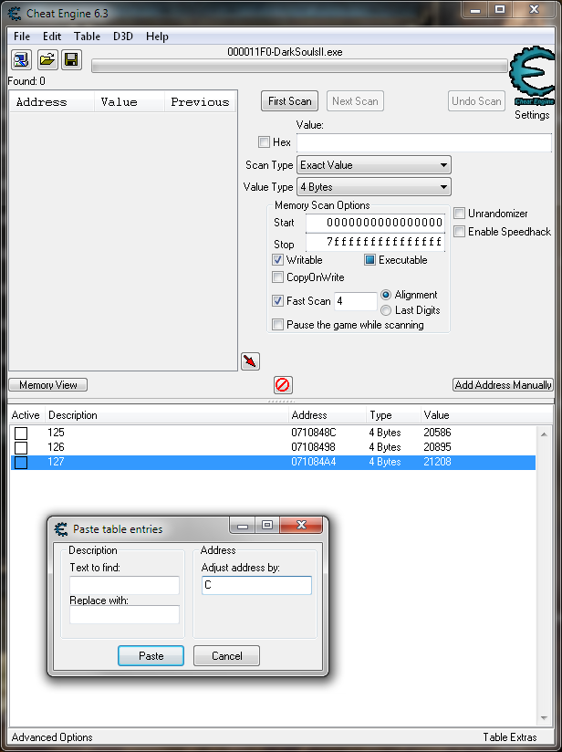
Task: Open the Edit menu
Action: (52, 37)
